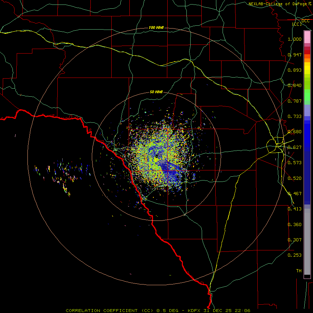Click the DCC product label
Screen dimensions: 313x313
(305, 21)
